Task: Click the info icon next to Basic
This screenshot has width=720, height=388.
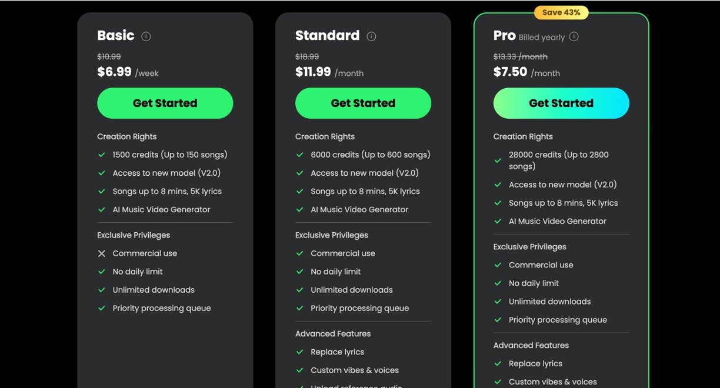Action: 146,36
